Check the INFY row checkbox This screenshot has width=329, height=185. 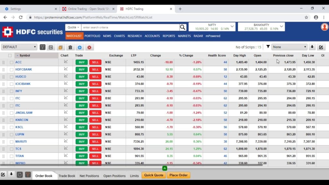[x=12, y=92]
